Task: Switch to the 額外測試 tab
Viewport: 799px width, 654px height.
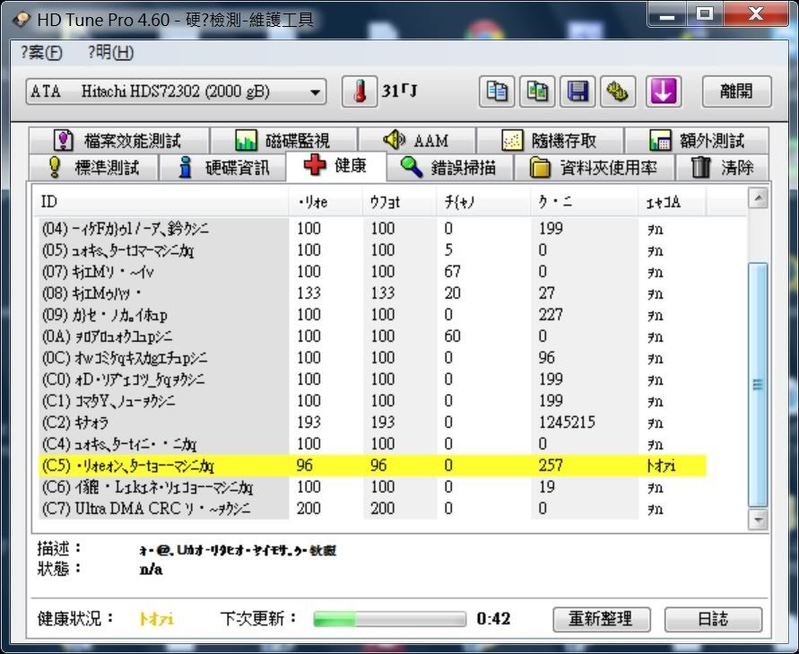Action: click(697, 140)
